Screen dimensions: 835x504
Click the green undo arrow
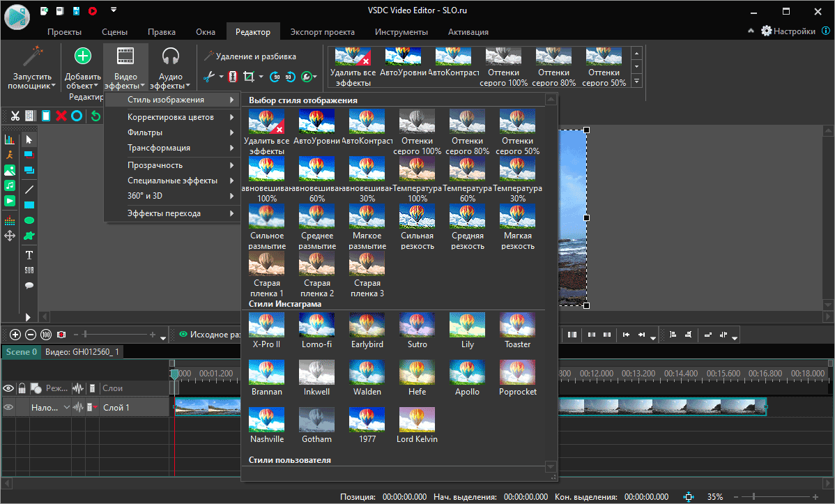95,116
